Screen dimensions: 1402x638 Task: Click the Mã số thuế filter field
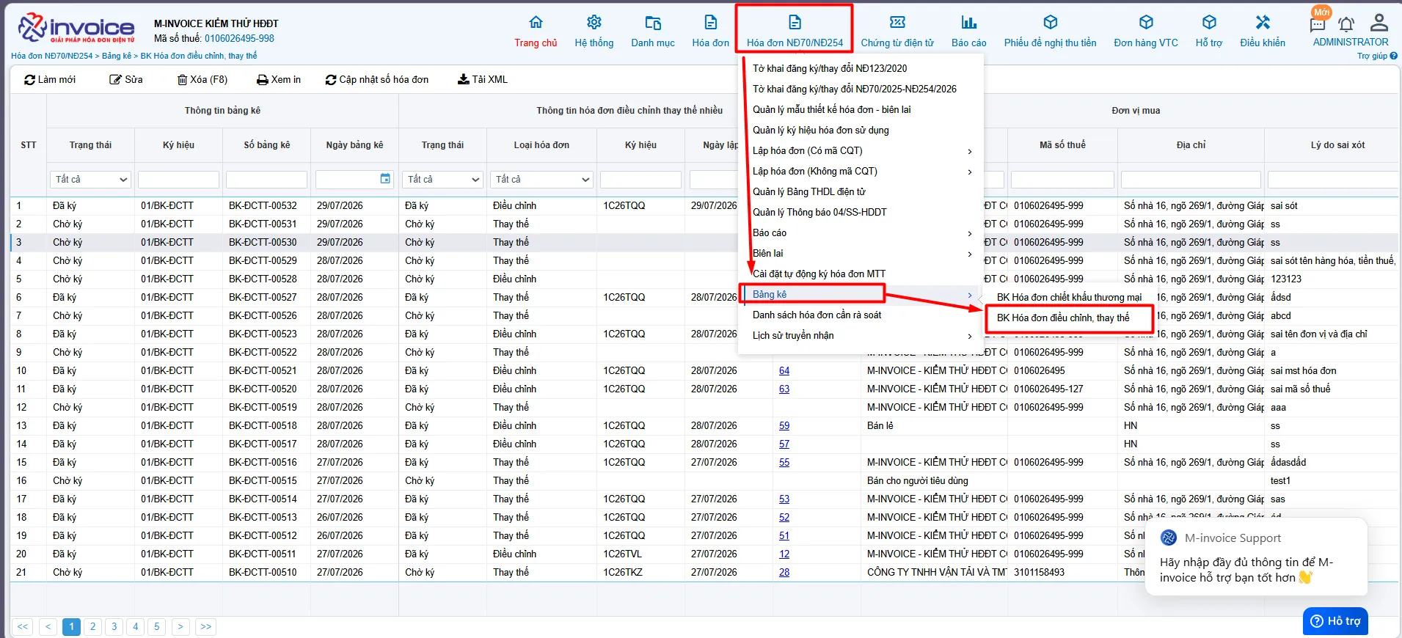tap(1062, 179)
